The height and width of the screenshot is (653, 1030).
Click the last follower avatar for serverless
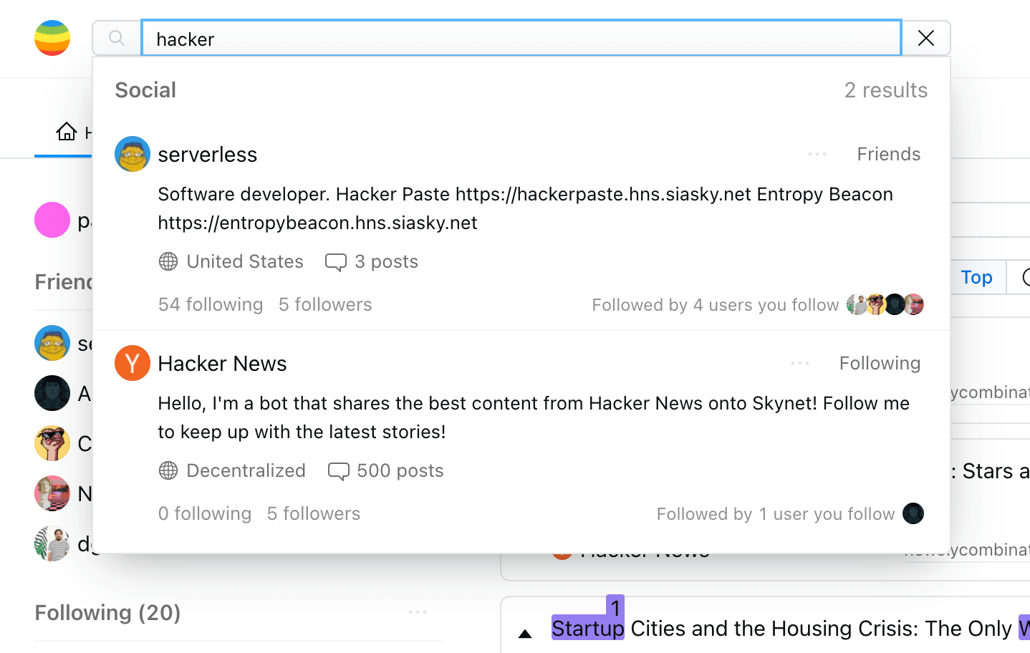[914, 304]
